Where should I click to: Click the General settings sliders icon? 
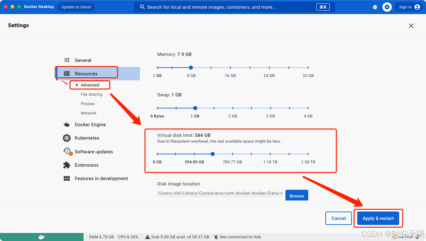[x=67, y=60]
